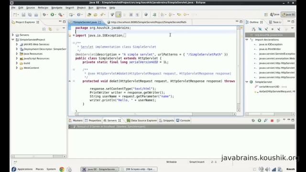Launch Chrome from the panel icon

click(62, 169)
